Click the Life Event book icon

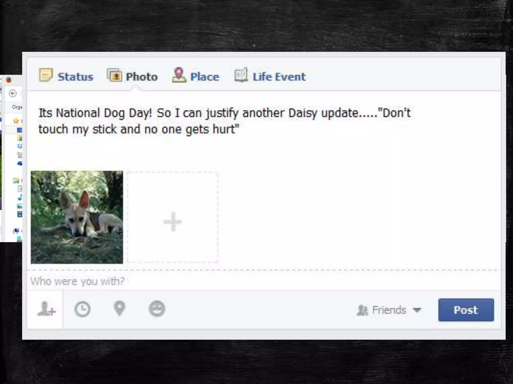(x=241, y=75)
